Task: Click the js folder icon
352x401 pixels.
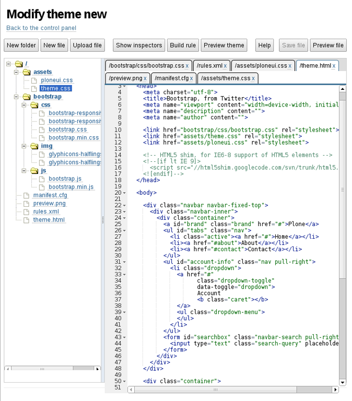Action: pyautogui.click(x=34, y=171)
